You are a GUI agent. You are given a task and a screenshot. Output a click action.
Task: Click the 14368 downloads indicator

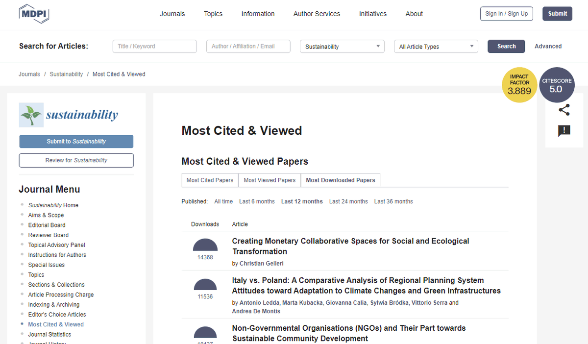pyautogui.click(x=205, y=249)
